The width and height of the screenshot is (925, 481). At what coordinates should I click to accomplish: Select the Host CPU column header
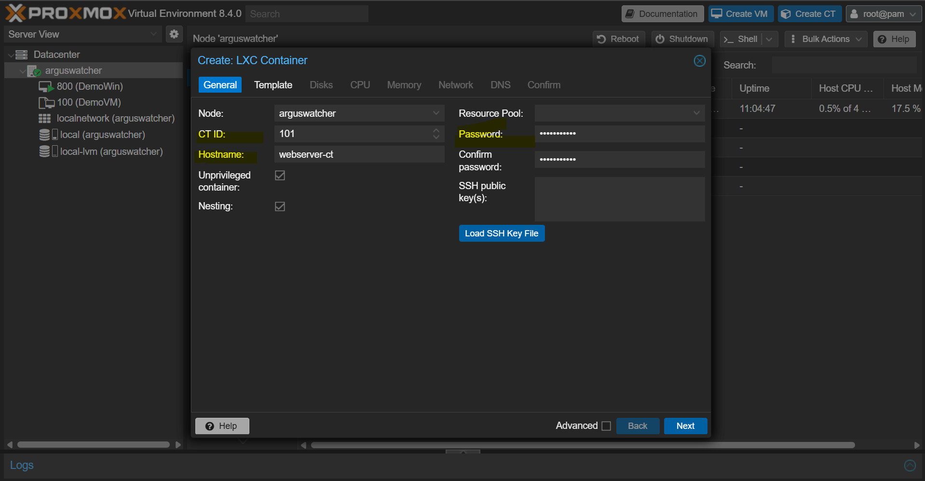(847, 88)
